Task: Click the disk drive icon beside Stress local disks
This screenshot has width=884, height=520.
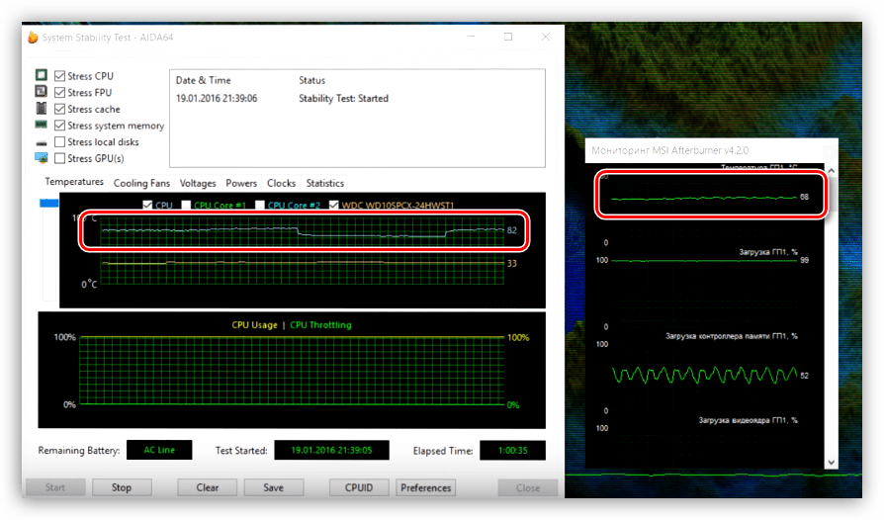Action: (42, 142)
